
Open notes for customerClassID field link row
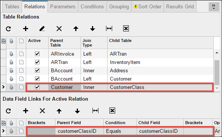tap(21, 131)
